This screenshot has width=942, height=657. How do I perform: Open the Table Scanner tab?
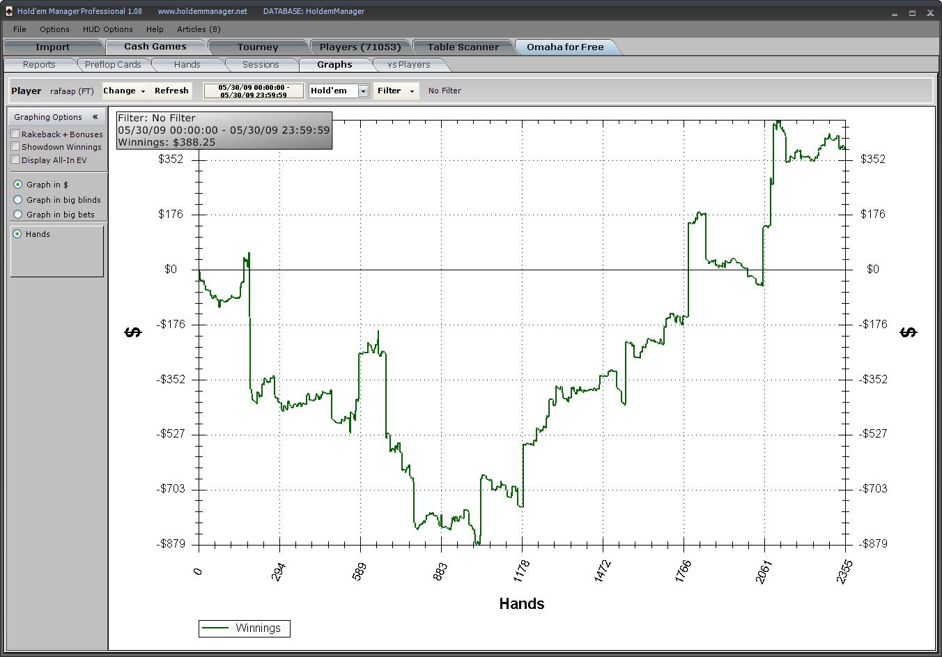463,47
